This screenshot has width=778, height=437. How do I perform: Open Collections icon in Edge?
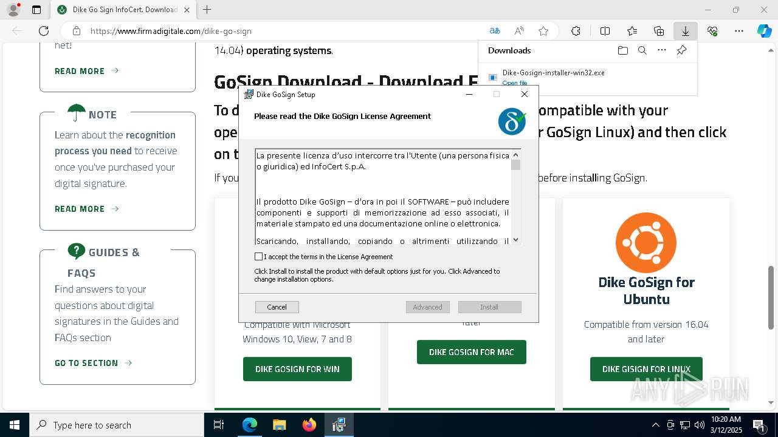pyautogui.click(x=659, y=31)
